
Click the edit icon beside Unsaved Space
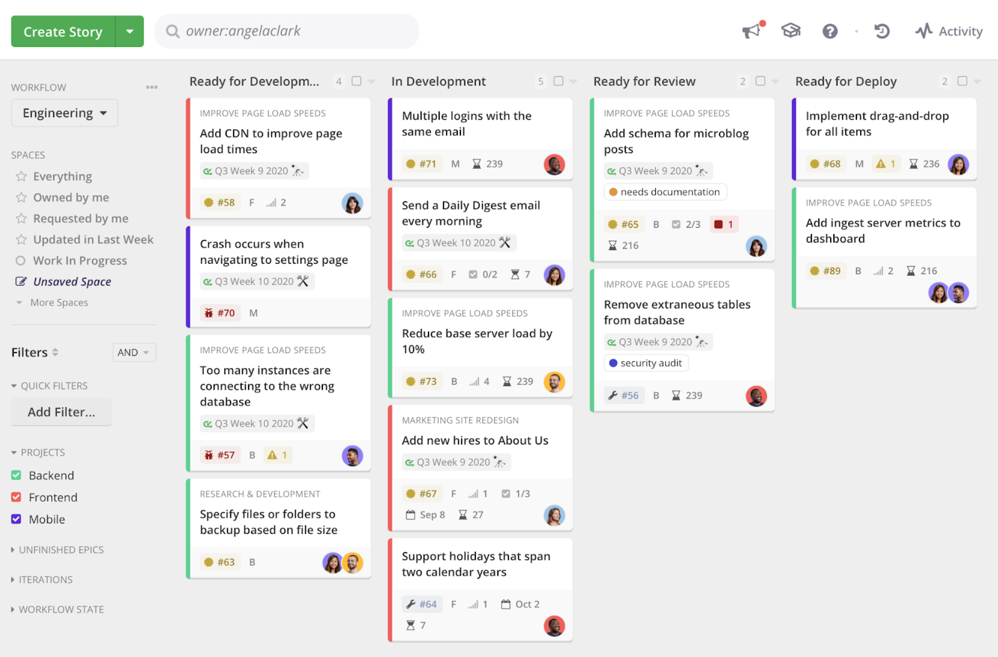point(21,281)
